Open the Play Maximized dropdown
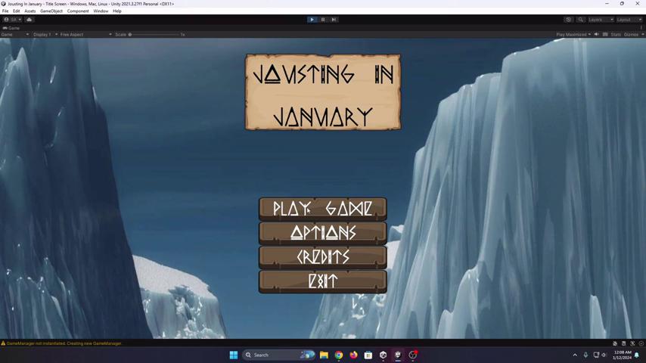Screen dimensions: 646x363 coord(573,35)
